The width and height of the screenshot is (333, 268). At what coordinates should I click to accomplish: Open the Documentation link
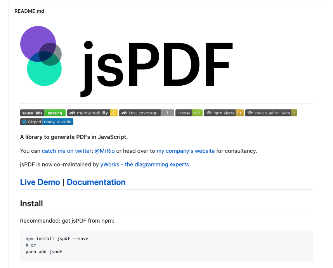point(96,182)
